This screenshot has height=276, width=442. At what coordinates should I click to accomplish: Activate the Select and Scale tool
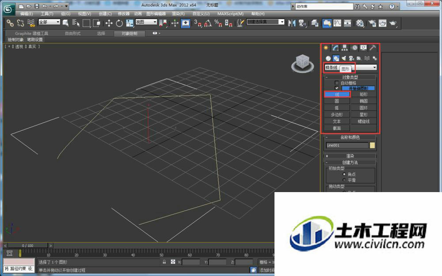(130, 23)
